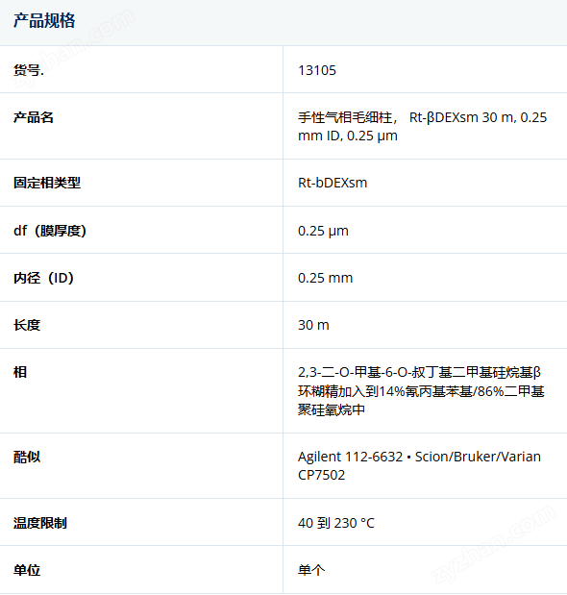The width and height of the screenshot is (567, 595).
Task: Click the 相 row label
Action: [x=20, y=372]
